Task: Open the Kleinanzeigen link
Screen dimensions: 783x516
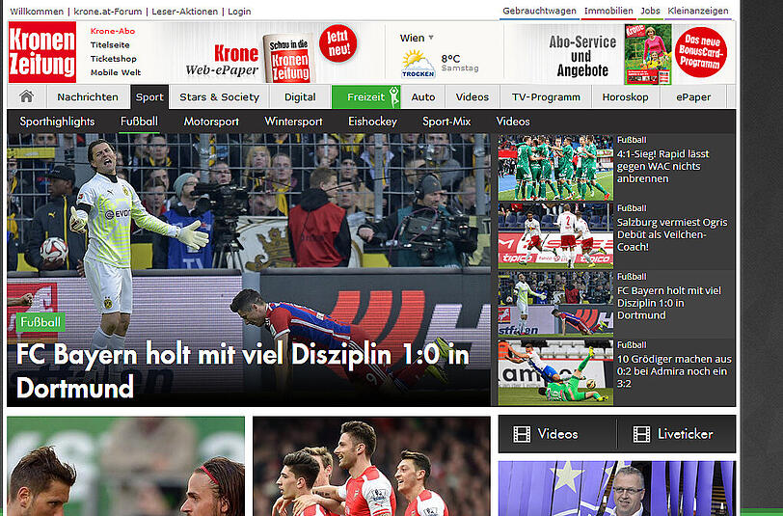Action: click(697, 11)
